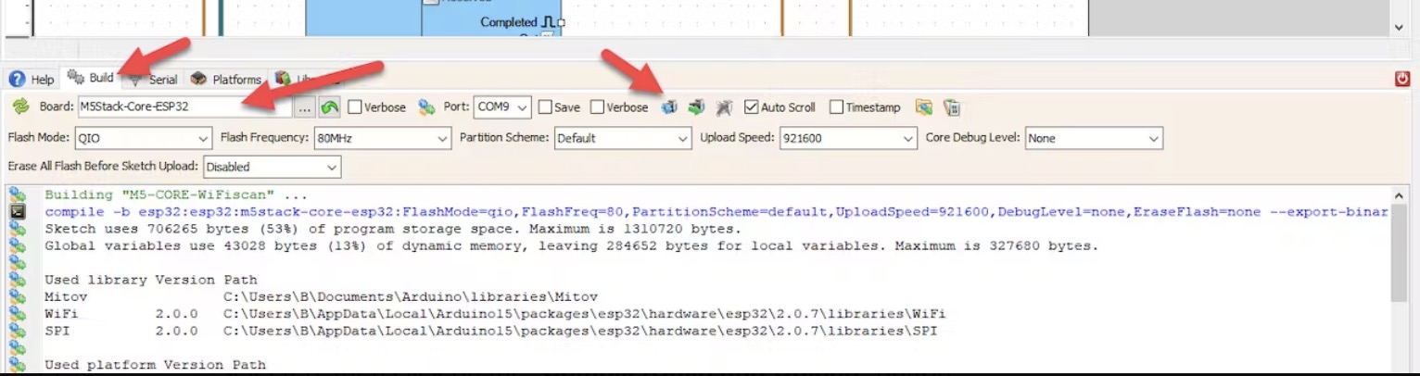Open the COM9 Port dropdown

coord(502,107)
